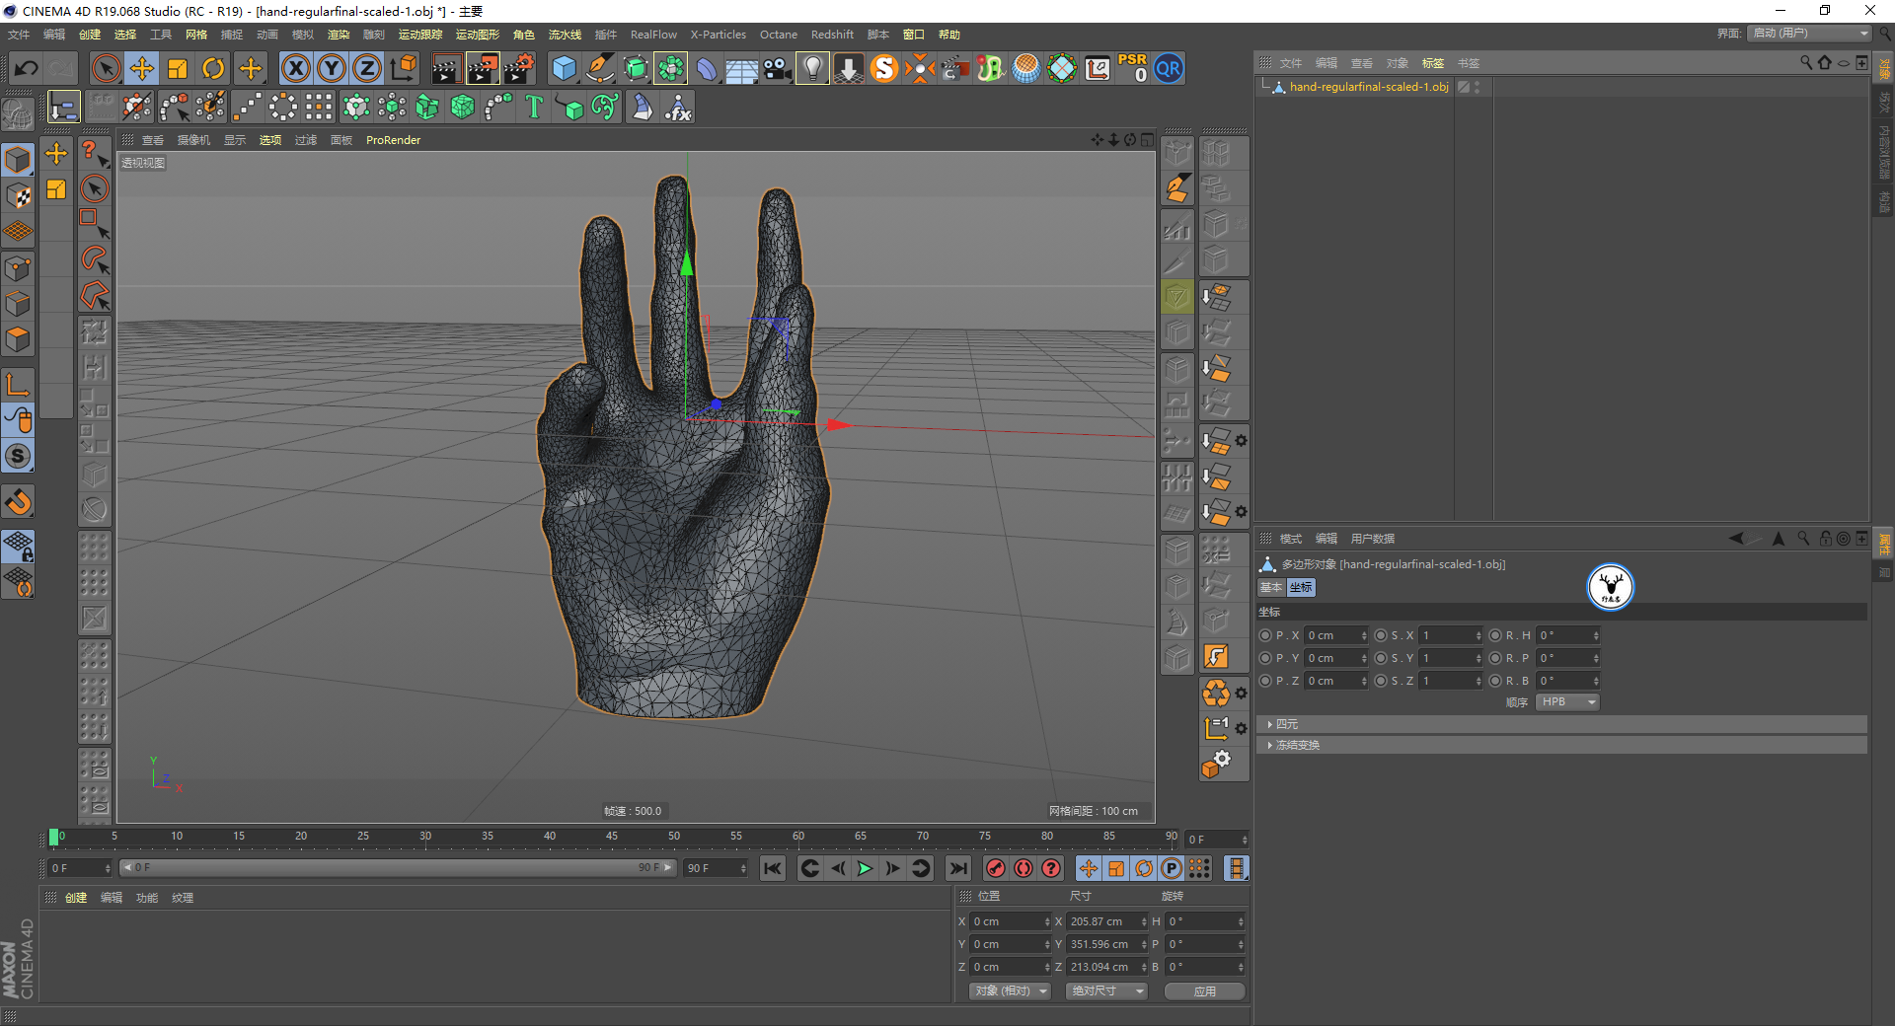1895x1026 pixels.
Task: Click the orange S plugin icon
Action: (884, 68)
